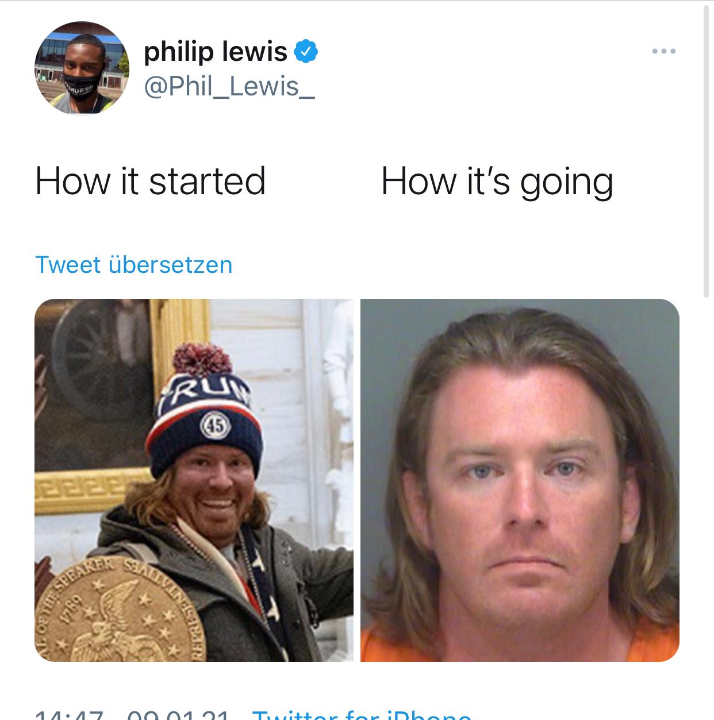Image resolution: width=714 pixels, height=720 pixels.
Task: Click the orange shirt in the right photo
Action: click(x=520, y=642)
